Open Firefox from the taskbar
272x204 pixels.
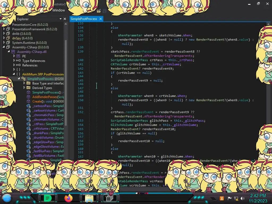pos(69,198)
